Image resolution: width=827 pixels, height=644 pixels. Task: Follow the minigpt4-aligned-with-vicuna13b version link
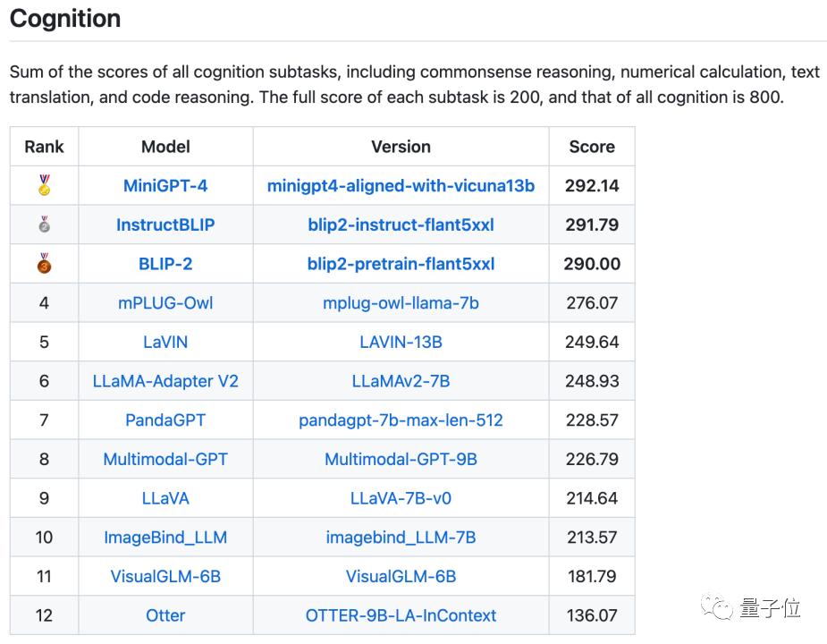tap(401, 186)
